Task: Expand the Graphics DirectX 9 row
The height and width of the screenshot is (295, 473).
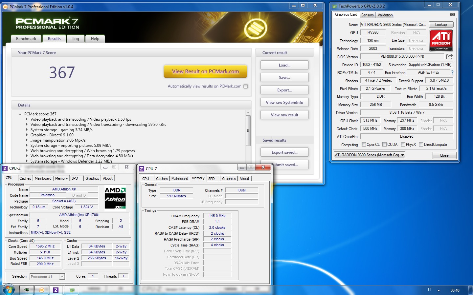Action: click(x=27, y=135)
